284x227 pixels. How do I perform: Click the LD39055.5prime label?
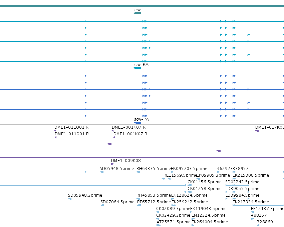242,189
